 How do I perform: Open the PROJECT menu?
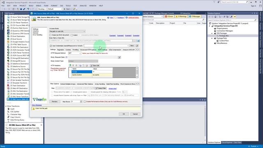(23, 6)
